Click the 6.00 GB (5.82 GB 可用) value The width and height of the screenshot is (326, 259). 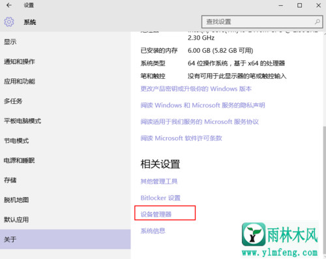pyautogui.click(x=220, y=51)
